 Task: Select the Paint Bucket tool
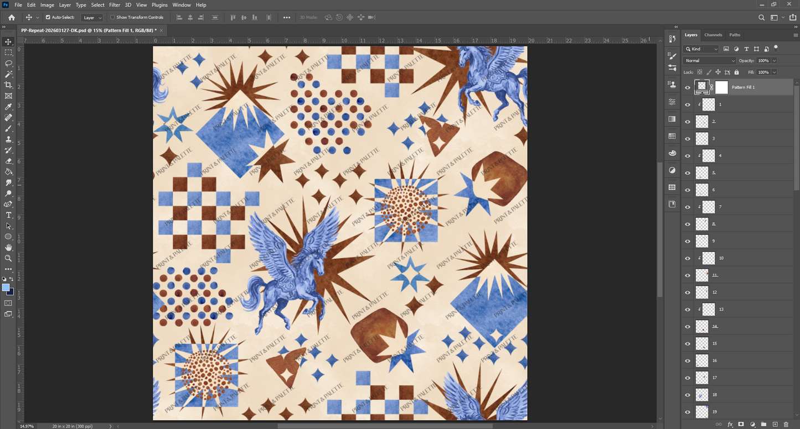click(8, 171)
